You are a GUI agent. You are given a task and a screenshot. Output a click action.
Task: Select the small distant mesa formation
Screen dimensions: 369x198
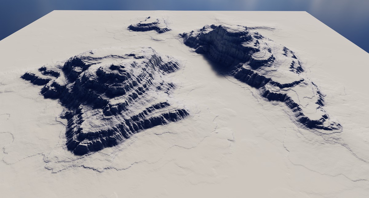coord(149,25)
